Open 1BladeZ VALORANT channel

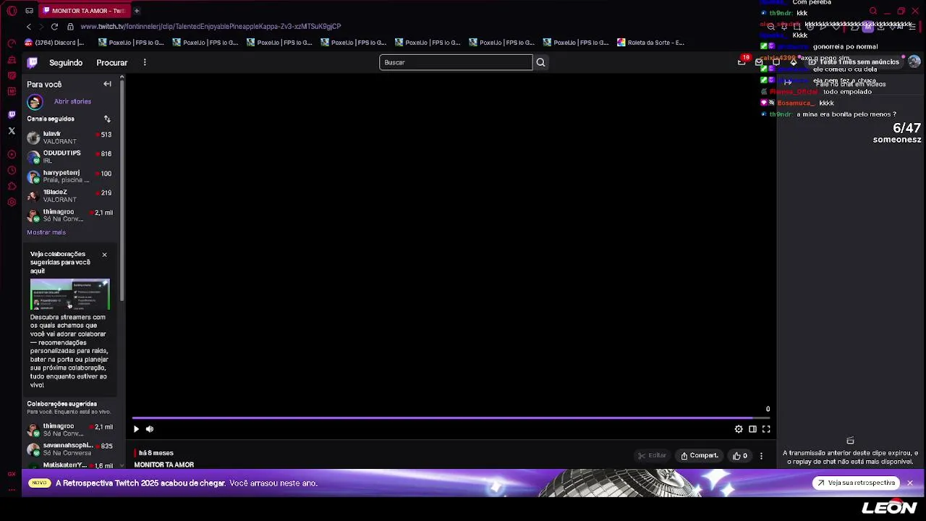(70, 196)
